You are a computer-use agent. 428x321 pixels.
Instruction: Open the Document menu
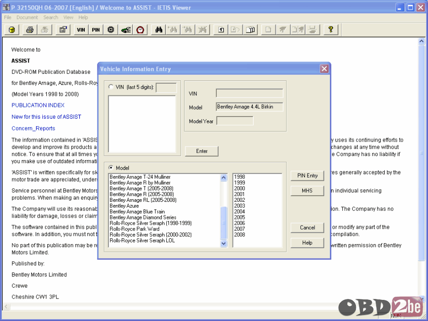[x=27, y=18]
